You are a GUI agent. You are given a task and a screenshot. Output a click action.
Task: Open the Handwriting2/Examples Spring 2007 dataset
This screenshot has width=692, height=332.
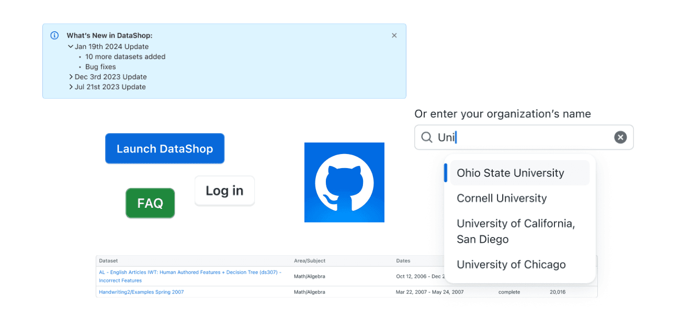141,292
